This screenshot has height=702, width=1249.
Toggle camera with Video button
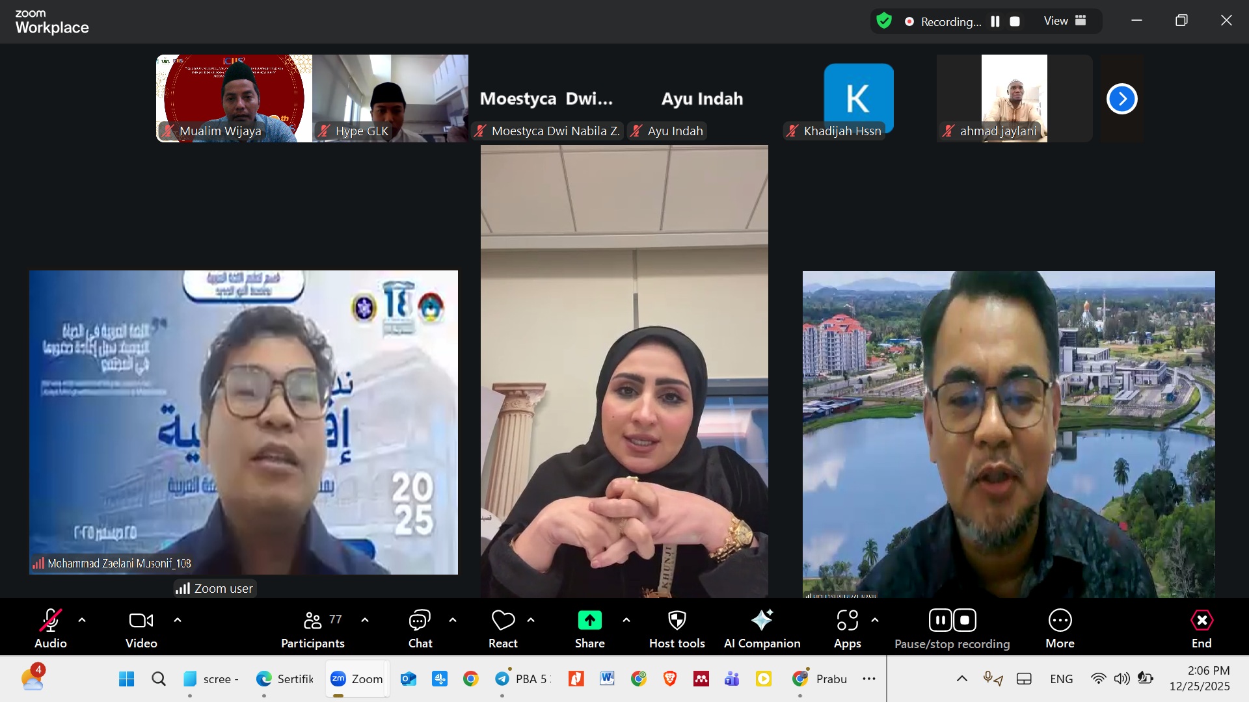[x=141, y=621]
